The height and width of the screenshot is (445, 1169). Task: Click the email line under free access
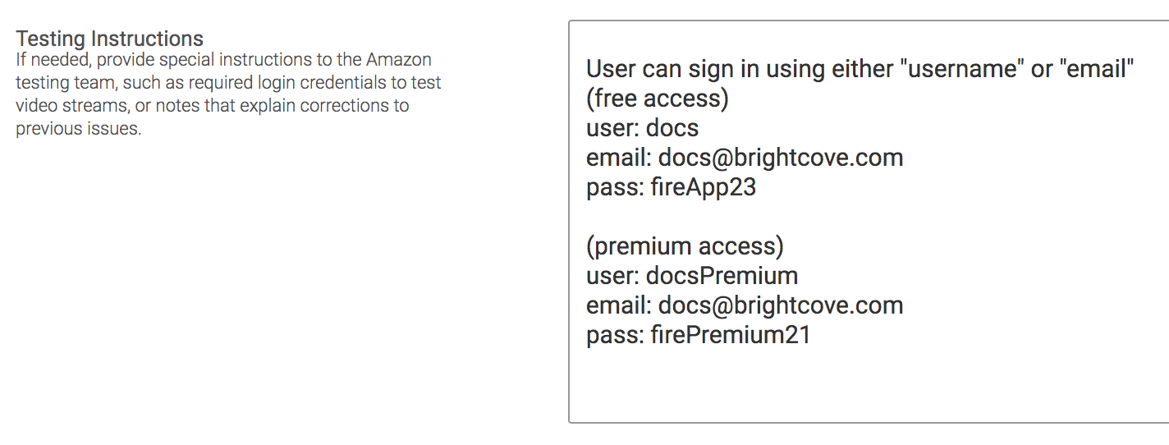pyautogui.click(x=745, y=158)
